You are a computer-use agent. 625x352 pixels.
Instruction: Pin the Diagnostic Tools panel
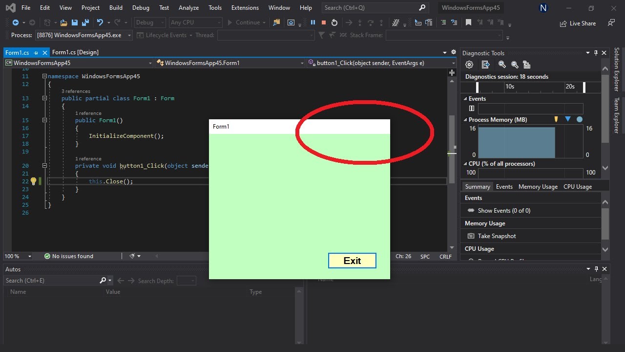point(596,53)
